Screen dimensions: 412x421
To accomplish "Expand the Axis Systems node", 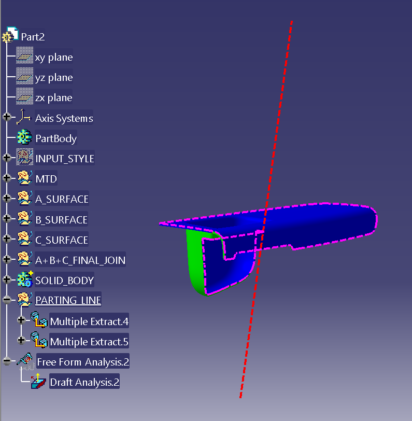I will pyautogui.click(x=7, y=117).
